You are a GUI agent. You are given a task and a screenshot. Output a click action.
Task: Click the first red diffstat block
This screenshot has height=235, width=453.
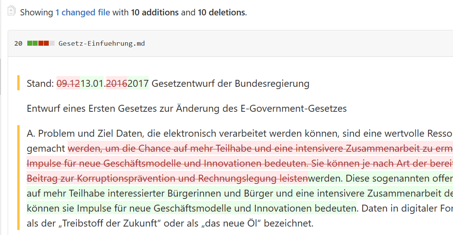tap(41, 43)
